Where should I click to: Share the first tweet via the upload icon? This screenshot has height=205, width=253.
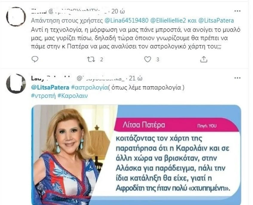pos(204,59)
